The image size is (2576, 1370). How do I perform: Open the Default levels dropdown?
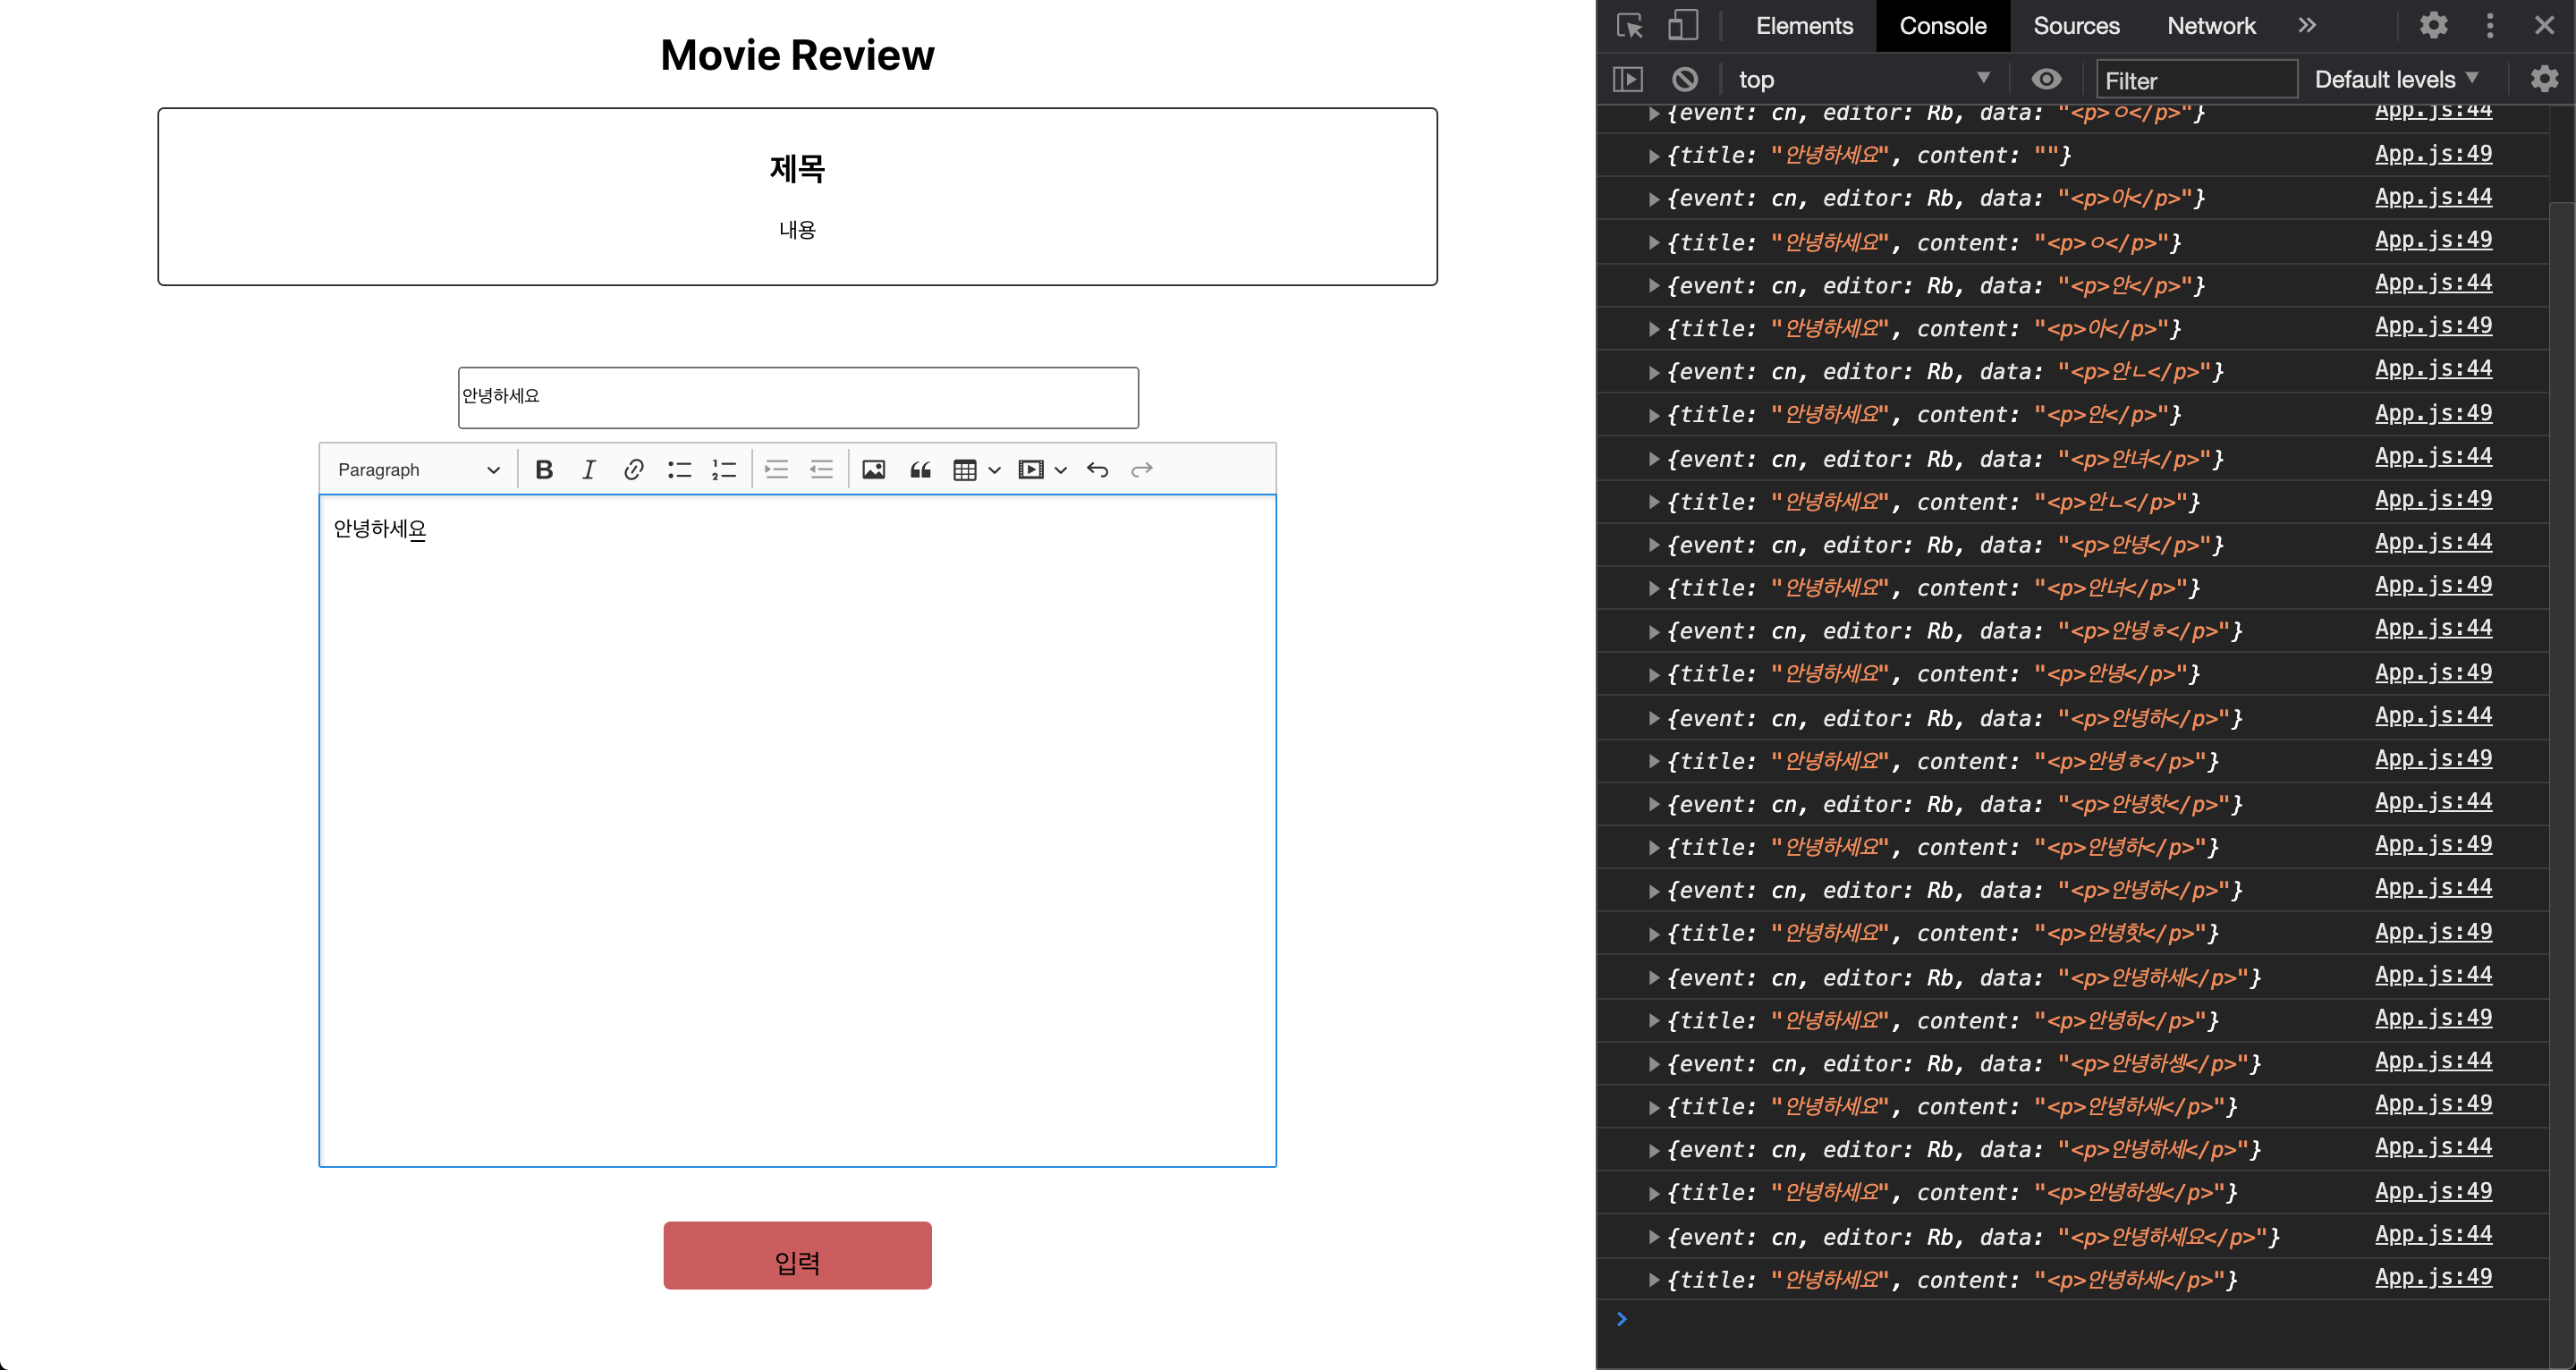(x=2395, y=79)
